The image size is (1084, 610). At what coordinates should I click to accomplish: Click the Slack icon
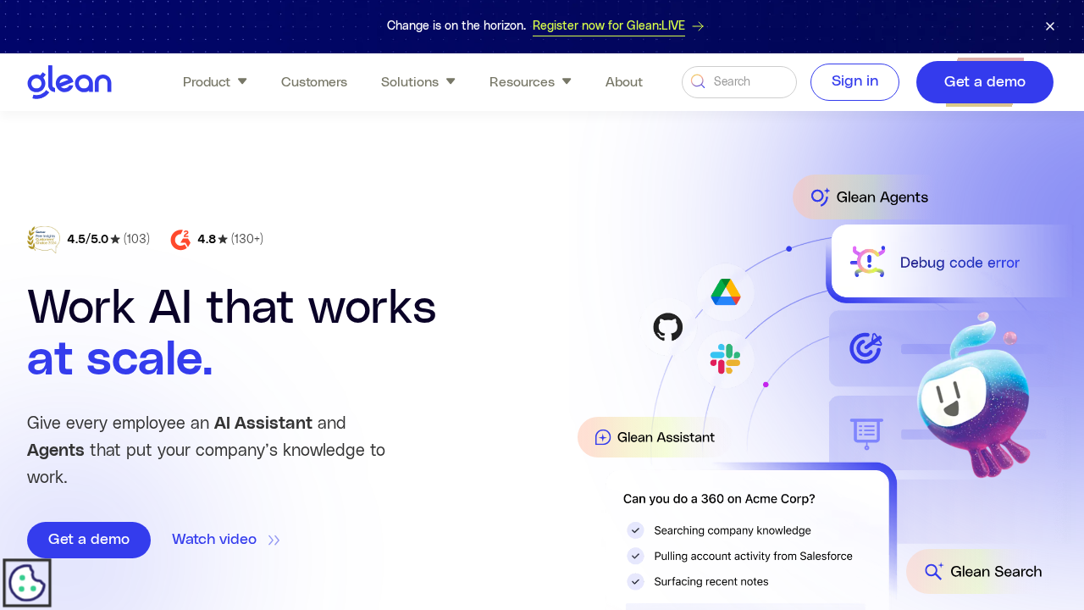coord(724,359)
